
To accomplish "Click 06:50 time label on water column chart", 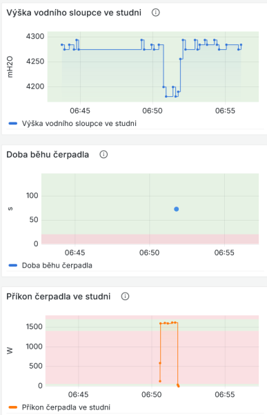I will tap(152, 111).
